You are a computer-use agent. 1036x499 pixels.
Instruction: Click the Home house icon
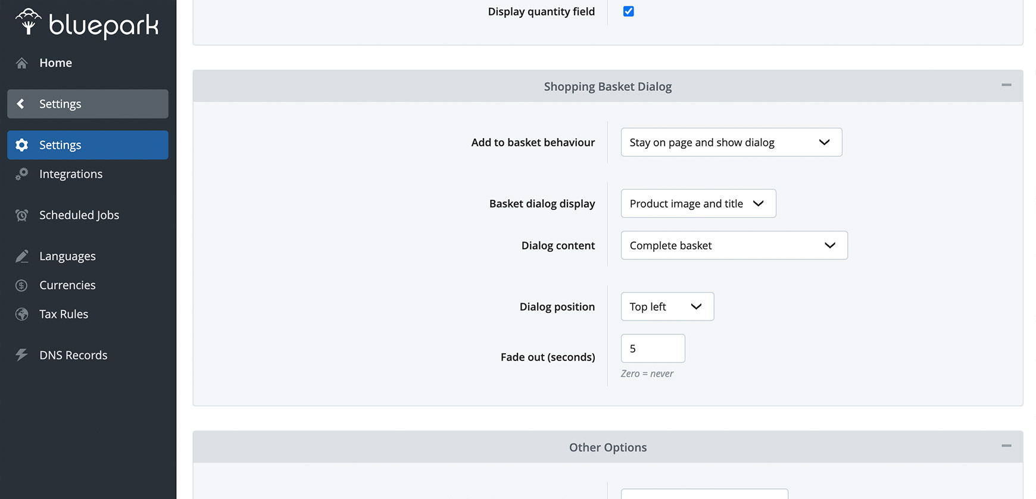coord(21,63)
